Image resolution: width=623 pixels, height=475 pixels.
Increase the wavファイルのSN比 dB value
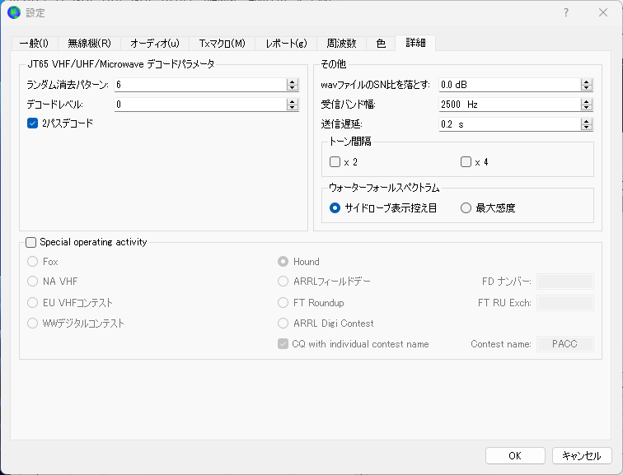[x=586, y=81]
